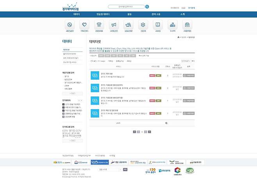Click the magnifier icon beside the top search box

(x=147, y=7)
